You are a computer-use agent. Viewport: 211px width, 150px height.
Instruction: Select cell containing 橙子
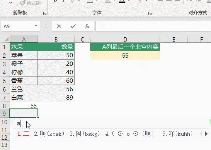24,64
